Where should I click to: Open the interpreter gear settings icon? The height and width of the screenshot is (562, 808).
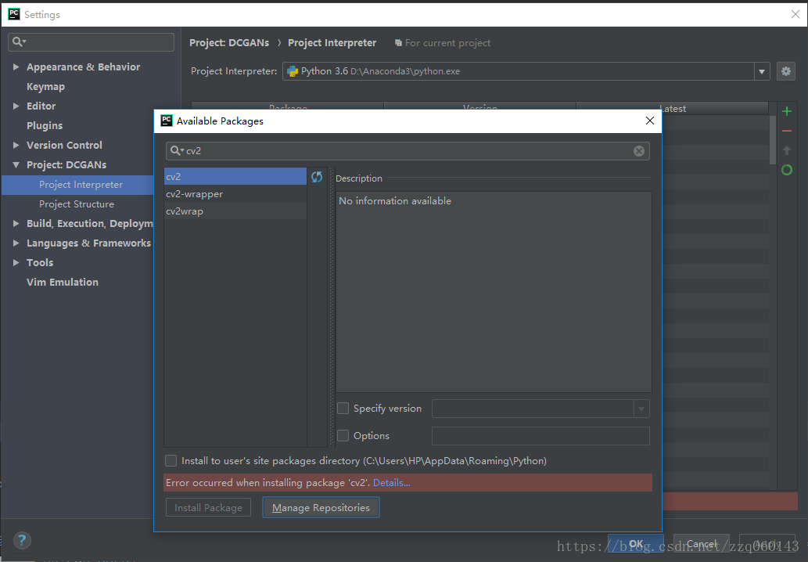tap(786, 71)
